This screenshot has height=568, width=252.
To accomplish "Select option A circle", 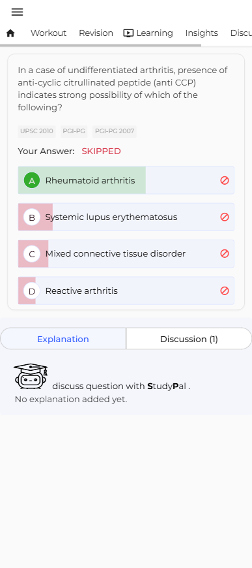I will (32, 180).
